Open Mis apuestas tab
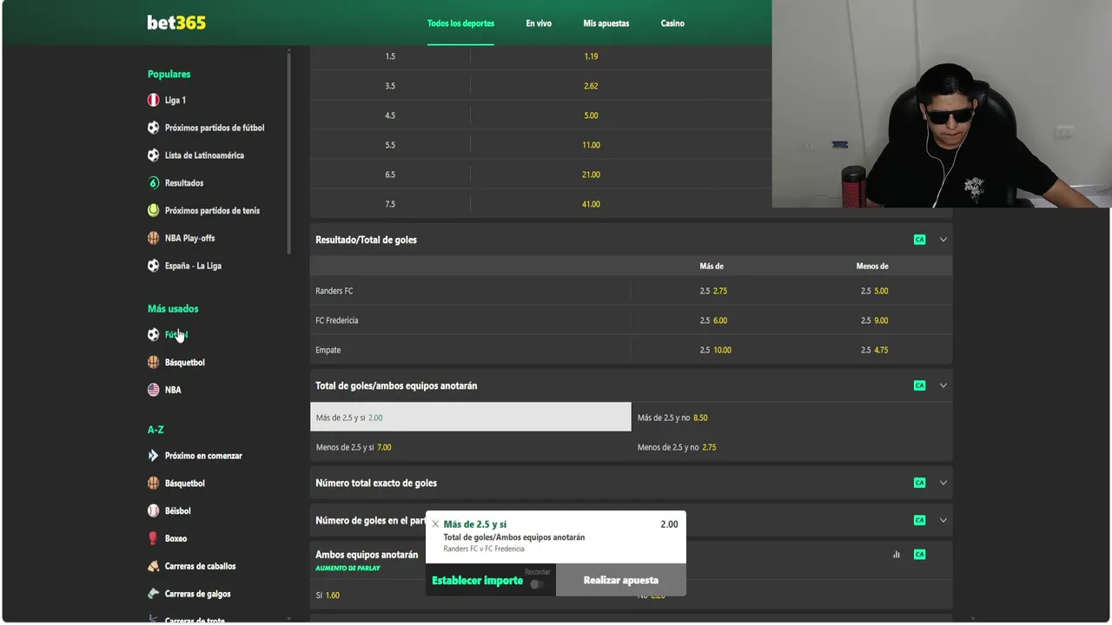Screen dimensions: 1112x625 click(606, 23)
